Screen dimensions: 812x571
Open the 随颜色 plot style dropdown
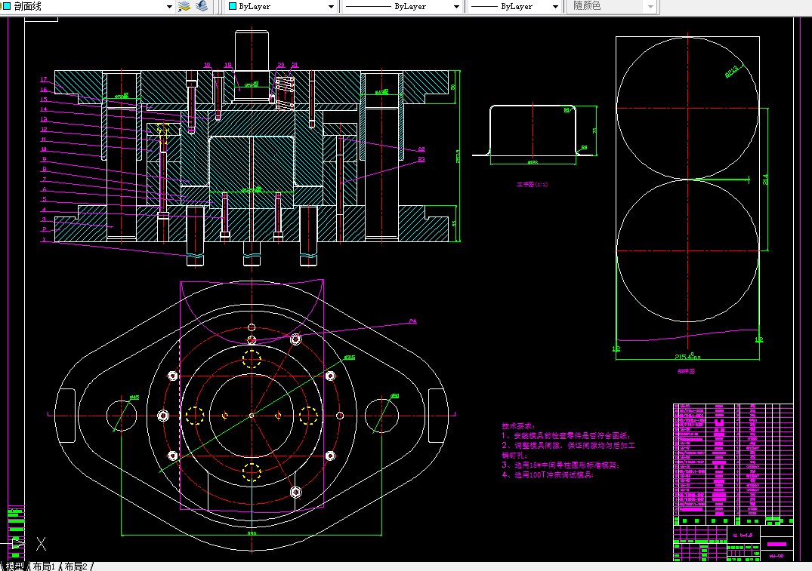pyautogui.click(x=651, y=7)
